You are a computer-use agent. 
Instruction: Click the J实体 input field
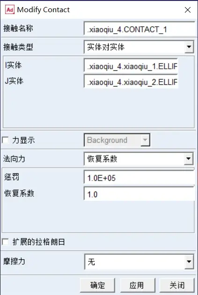point(131,81)
